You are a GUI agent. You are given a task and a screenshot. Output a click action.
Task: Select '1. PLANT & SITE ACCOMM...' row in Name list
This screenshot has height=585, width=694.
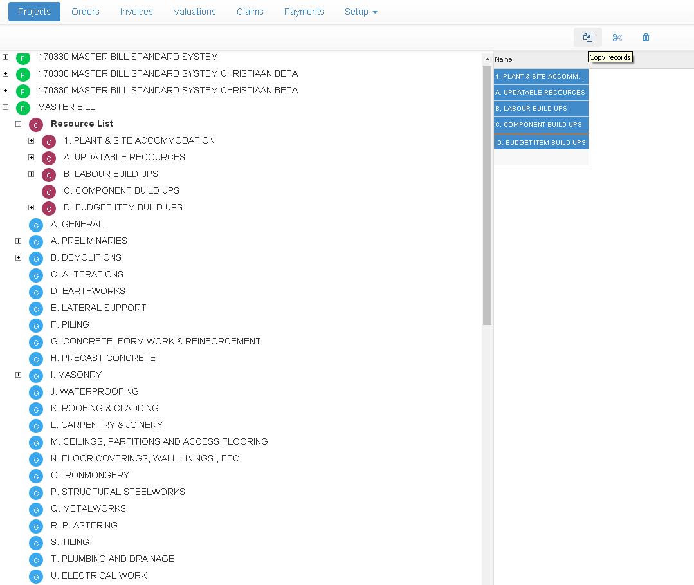pyautogui.click(x=541, y=76)
